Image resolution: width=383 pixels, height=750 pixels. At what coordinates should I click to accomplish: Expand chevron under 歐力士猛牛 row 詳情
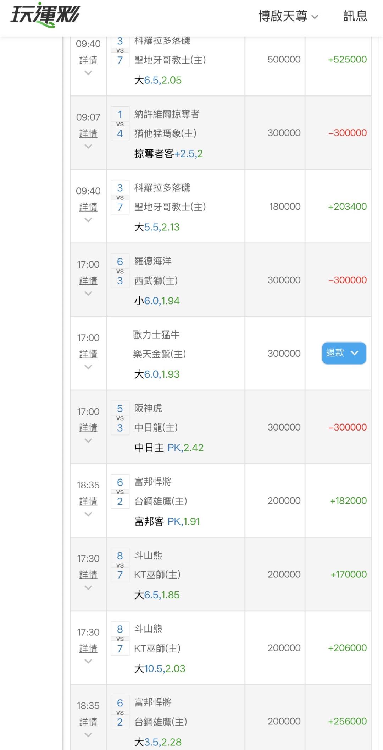88,367
